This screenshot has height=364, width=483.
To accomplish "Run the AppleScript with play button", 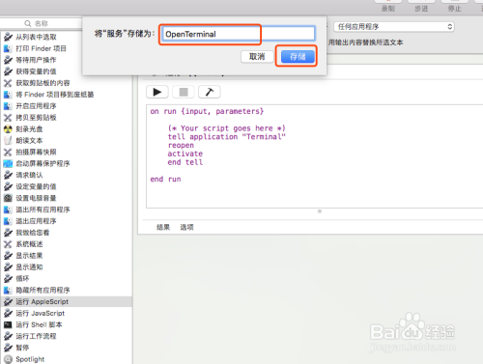I will click(x=157, y=92).
